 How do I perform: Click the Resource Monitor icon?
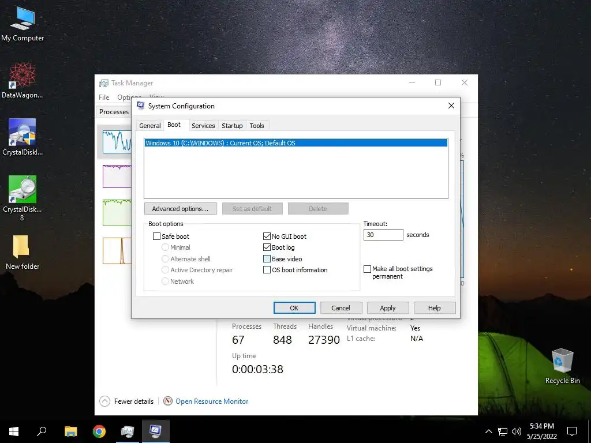tap(168, 401)
